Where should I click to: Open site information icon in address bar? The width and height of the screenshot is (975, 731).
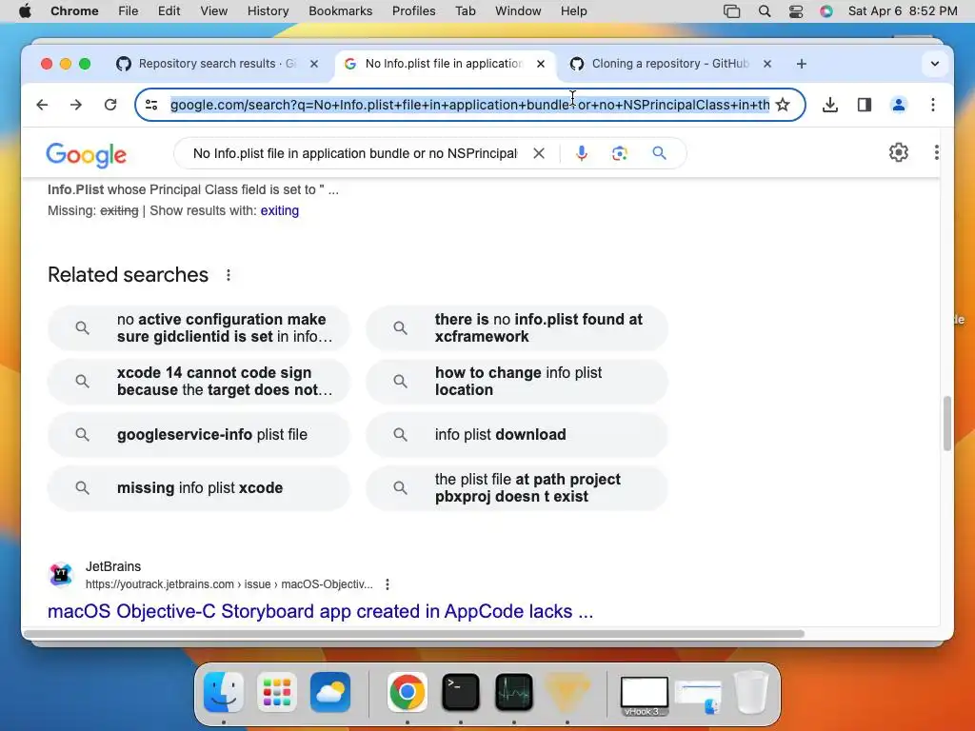click(x=151, y=105)
